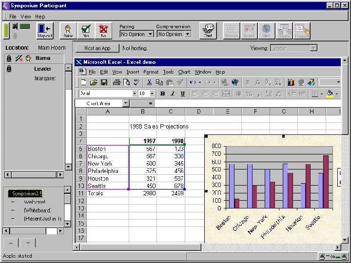The image size is (351, 263).
Task: Vote Yes with the green checkmark
Action: point(86,31)
